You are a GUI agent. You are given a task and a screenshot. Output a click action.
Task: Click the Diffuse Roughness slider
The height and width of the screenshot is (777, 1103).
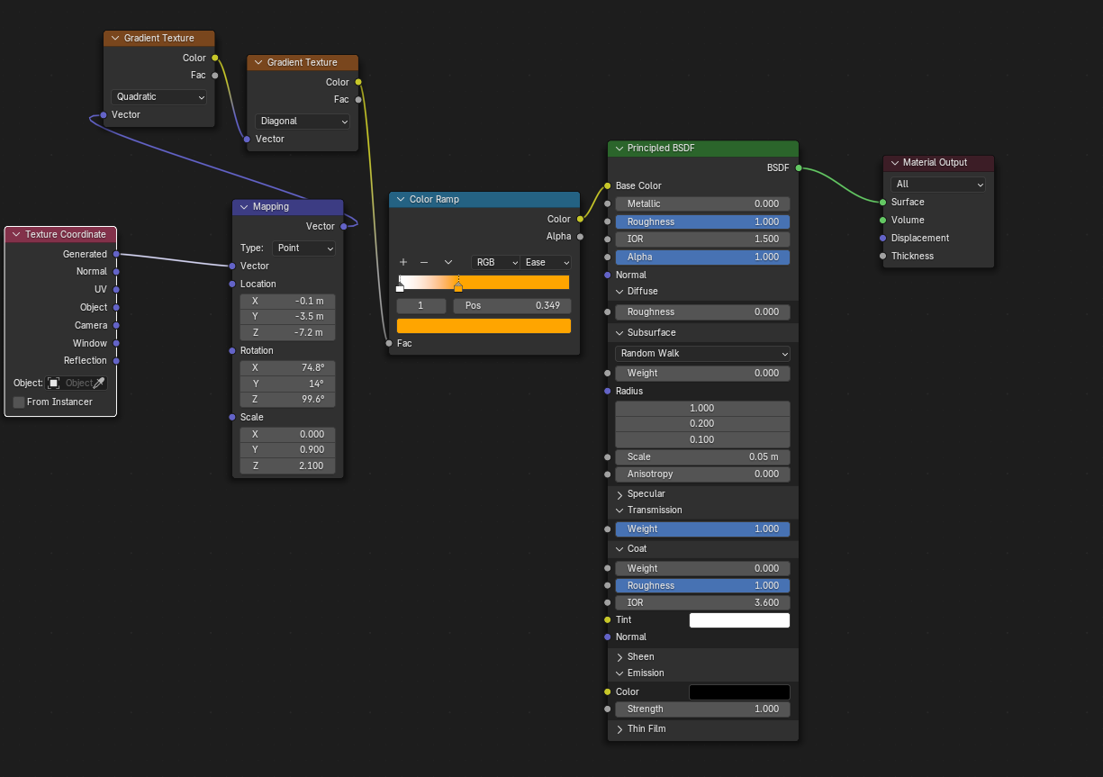pos(702,312)
